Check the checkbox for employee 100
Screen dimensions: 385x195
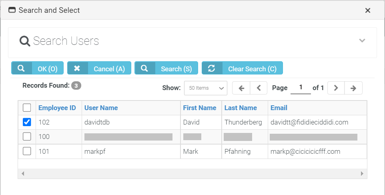[x=27, y=137]
